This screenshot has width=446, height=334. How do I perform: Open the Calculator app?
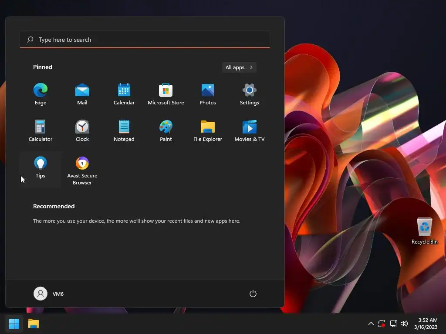pyautogui.click(x=41, y=130)
